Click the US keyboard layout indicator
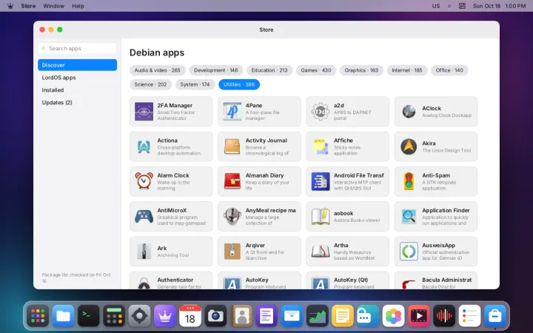Viewport: 533px width, 333px height. tap(436, 6)
